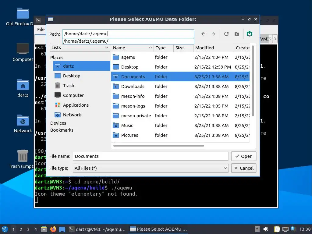This screenshot has width=312, height=234.
Task: Open the Lubuntu start menu
Action: (5, 229)
